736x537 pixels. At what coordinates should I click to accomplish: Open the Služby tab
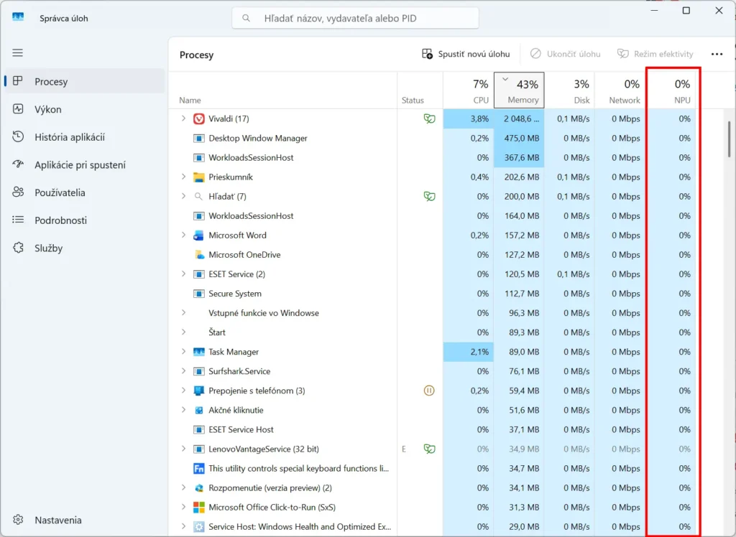(85, 248)
